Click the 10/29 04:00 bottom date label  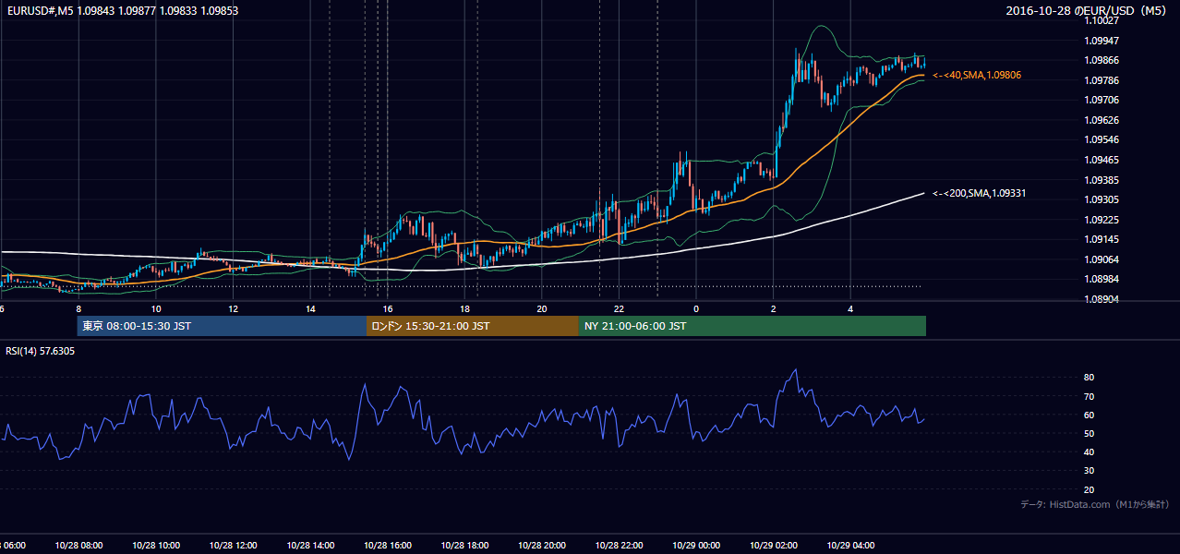point(850,545)
